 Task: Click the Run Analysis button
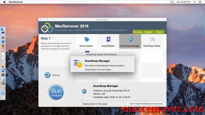point(56,93)
